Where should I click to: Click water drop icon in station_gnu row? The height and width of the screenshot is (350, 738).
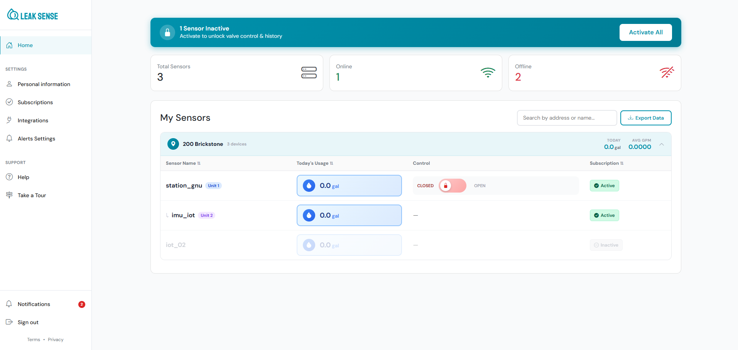tap(309, 186)
